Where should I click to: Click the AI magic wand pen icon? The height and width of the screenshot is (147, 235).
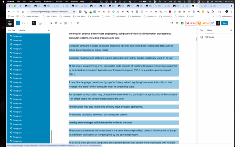coord(212,23)
